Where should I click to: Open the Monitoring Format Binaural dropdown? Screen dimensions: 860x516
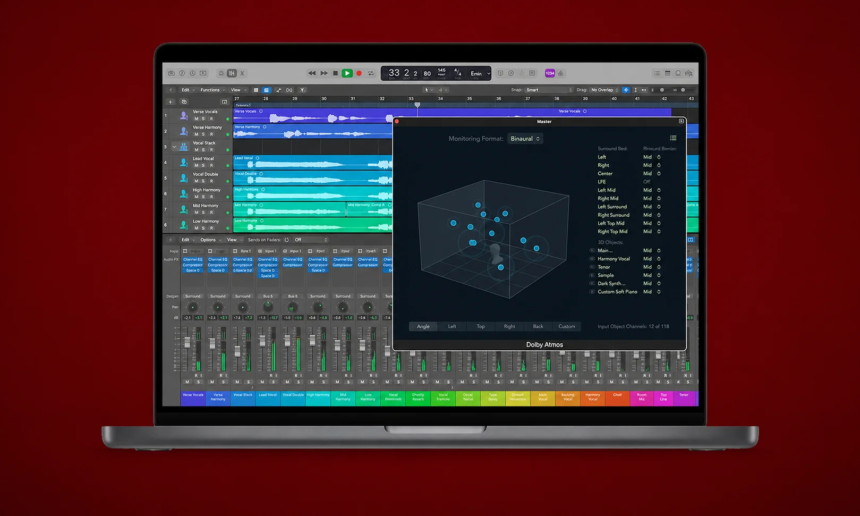click(x=525, y=139)
